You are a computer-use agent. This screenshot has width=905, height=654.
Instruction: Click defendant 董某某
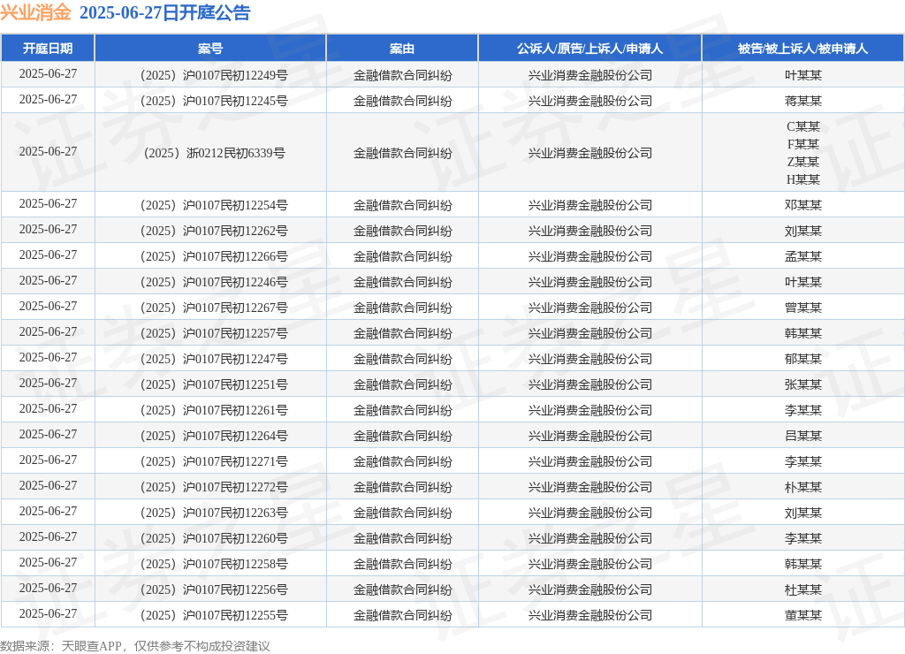pyautogui.click(x=802, y=615)
